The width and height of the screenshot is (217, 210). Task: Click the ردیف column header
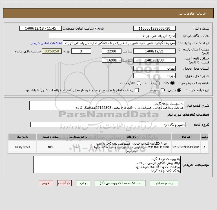(205, 137)
